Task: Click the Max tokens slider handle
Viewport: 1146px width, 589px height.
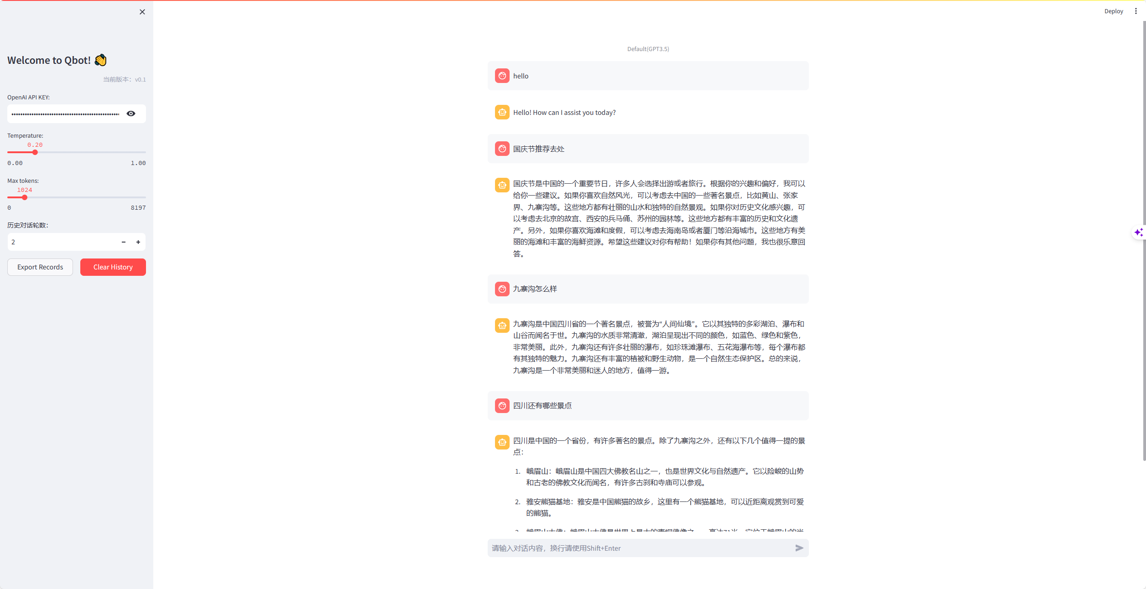Action: 25,197
